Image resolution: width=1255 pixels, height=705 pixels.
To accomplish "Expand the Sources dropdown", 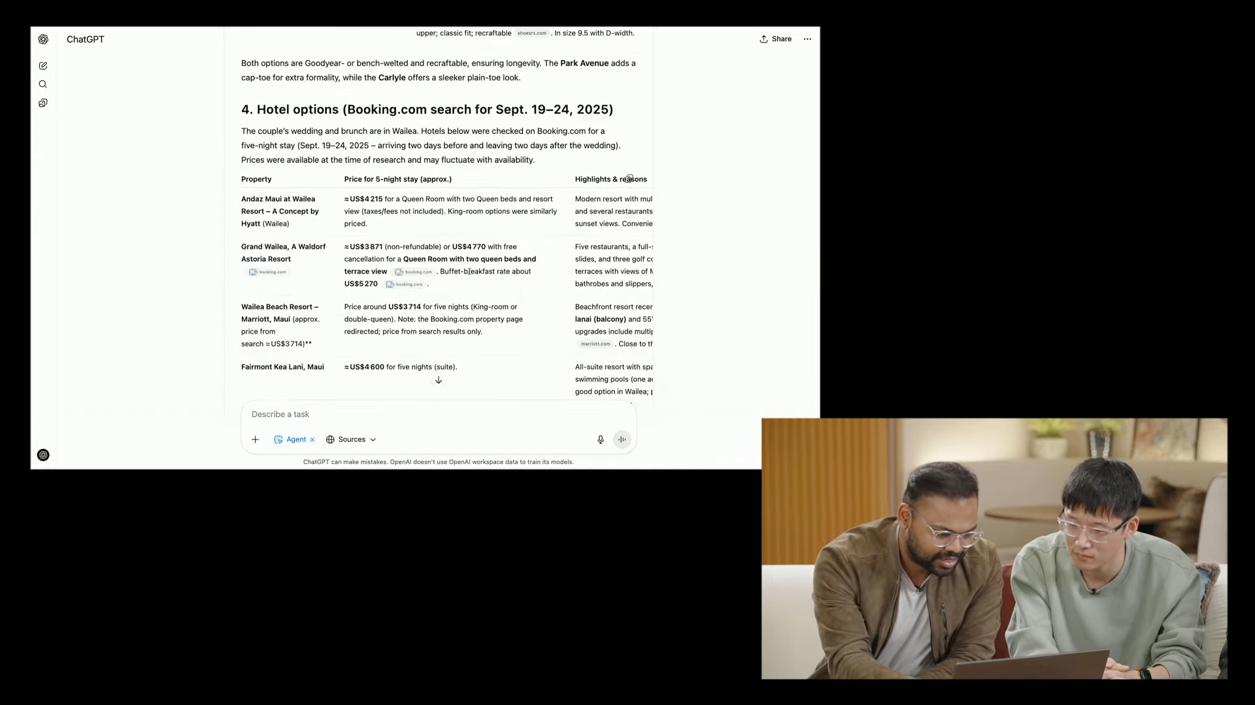I will (x=351, y=439).
